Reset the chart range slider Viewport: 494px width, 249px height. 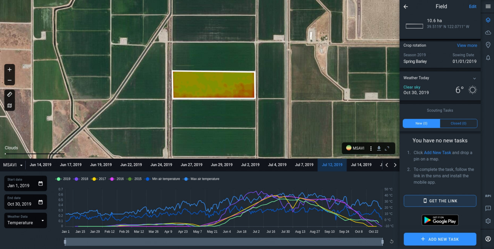click(391, 241)
